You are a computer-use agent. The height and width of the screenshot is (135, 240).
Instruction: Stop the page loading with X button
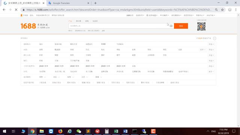pos(16,10)
